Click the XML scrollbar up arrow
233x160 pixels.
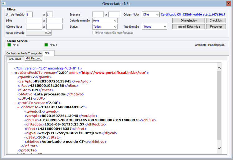point(219,68)
